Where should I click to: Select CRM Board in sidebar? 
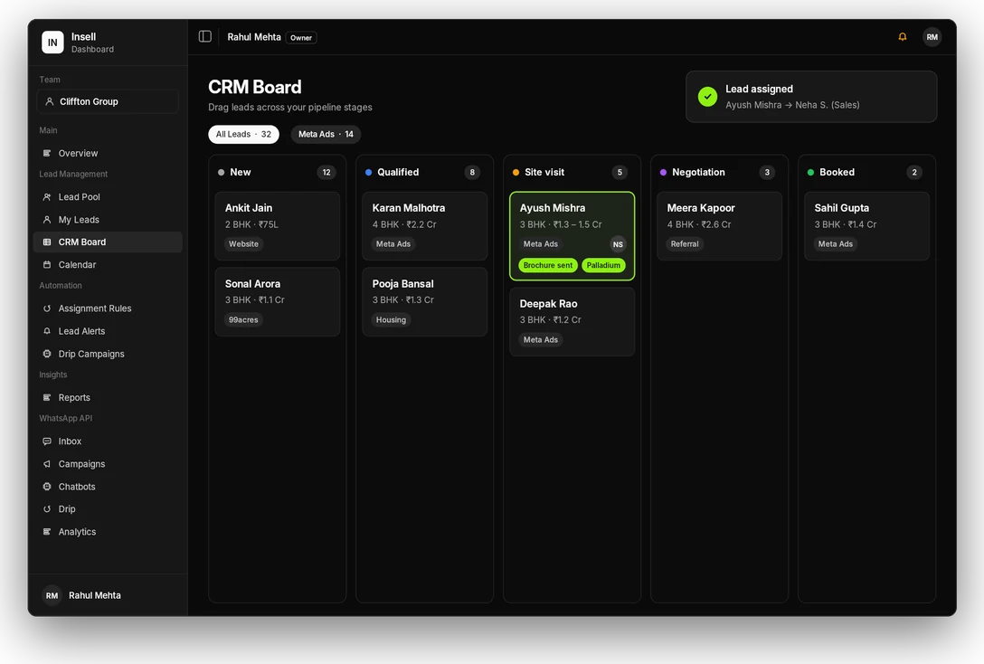(108, 242)
